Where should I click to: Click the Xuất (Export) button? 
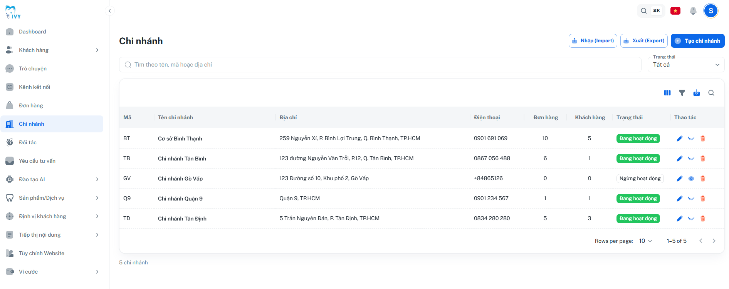[644, 41]
